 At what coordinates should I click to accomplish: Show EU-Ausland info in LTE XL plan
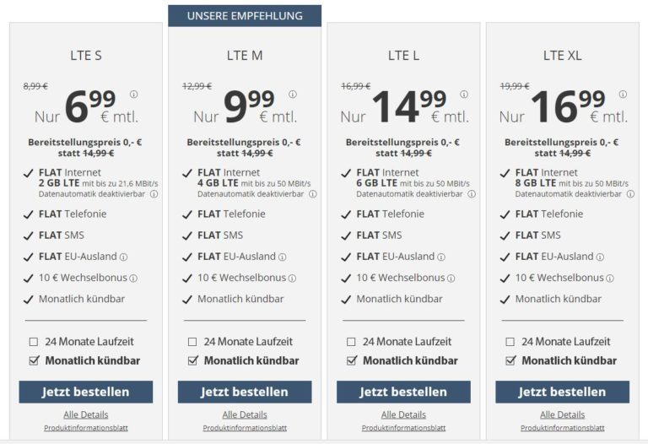click(600, 257)
